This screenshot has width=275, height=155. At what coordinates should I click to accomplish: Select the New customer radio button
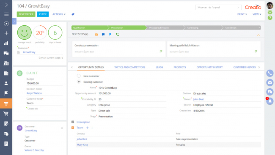click(x=79, y=76)
